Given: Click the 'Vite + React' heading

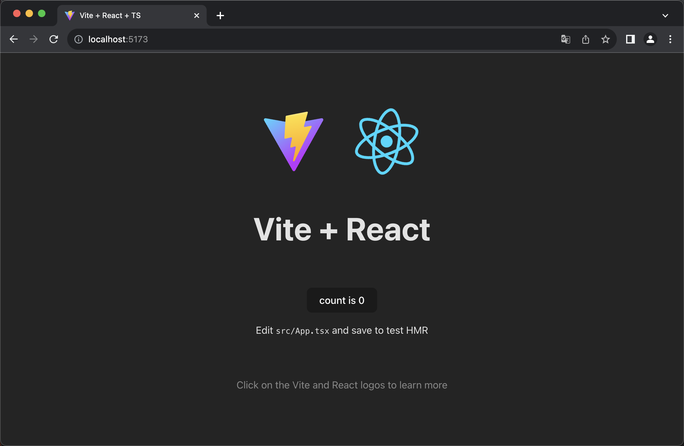Looking at the screenshot, I should pos(342,230).
